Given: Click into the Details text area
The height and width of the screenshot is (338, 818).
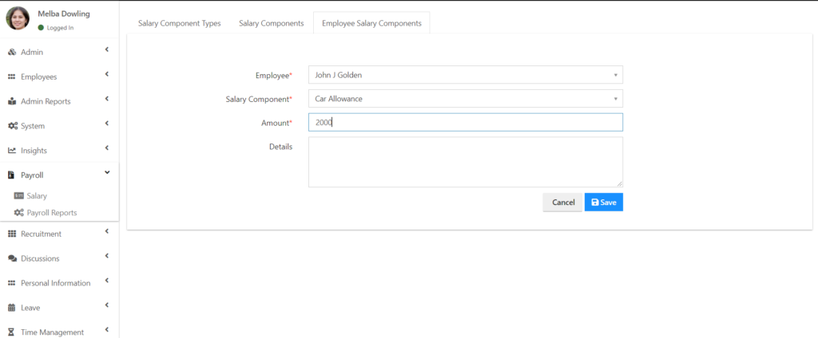Looking at the screenshot, I should [465, 163].
